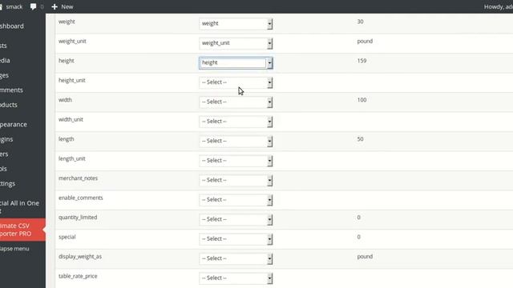Open the smack site name link

14,6
